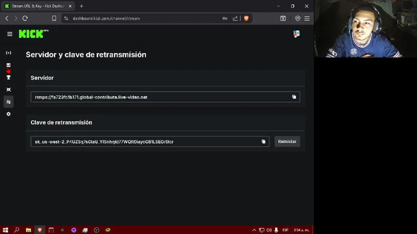The height and width of the screenshot is (234, 417).
Task: Open File Explorer from taskbar
Action: (28, 230)
